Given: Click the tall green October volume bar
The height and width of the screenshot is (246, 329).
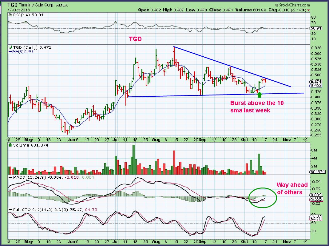Looking at the screenshot, I should point(259,164).
